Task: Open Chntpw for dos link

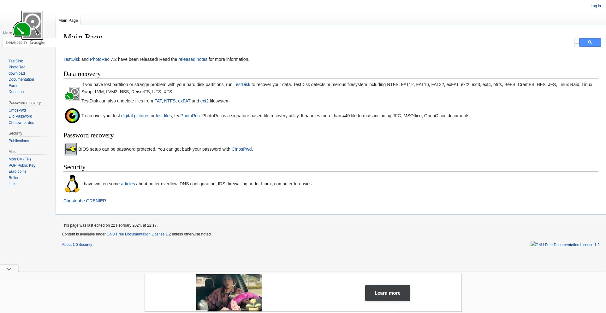Action: coord(21,123)
